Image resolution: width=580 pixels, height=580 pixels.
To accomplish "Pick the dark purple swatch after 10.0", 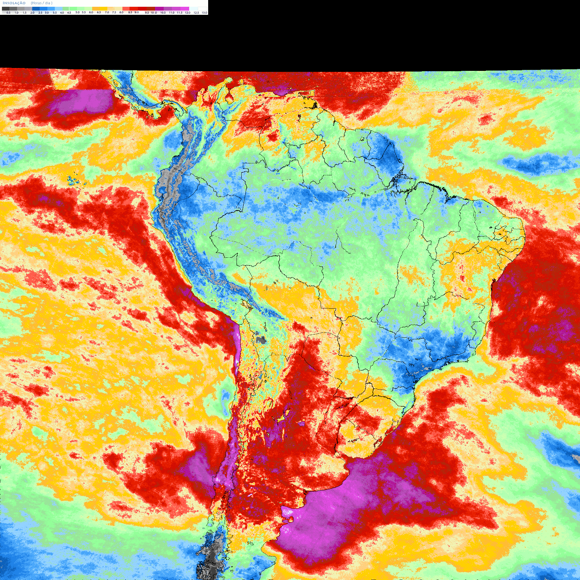I will (159, 9).
